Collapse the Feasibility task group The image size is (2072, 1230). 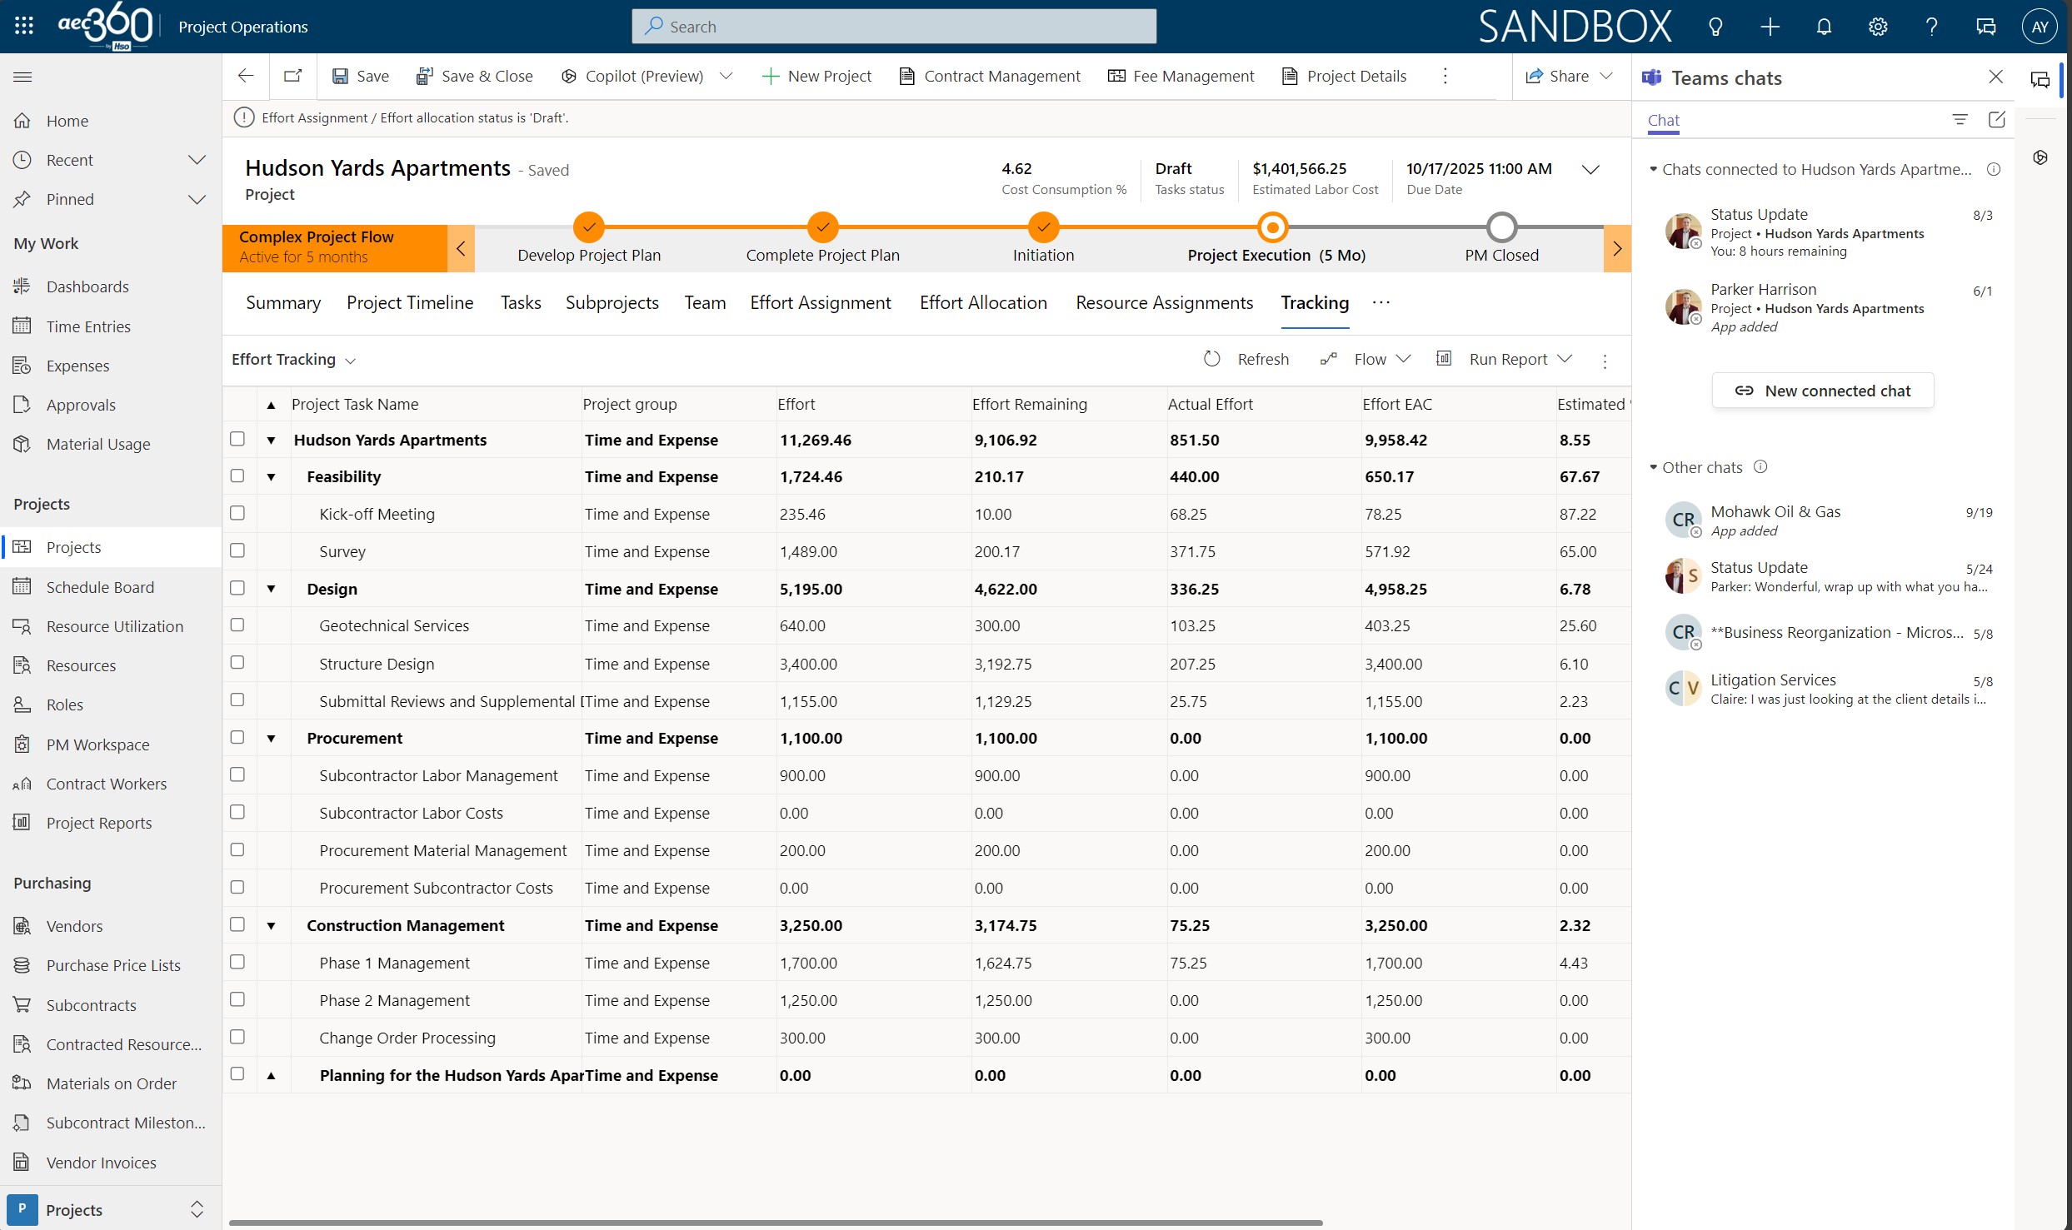coord(271,477)
